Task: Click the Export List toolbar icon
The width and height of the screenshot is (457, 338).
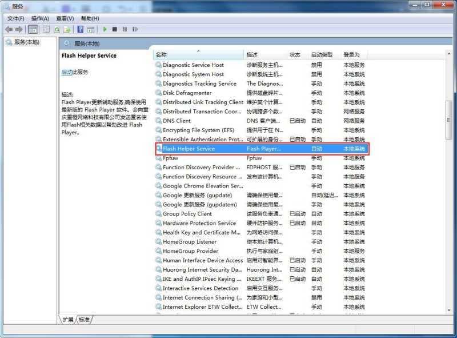Action: point(67,29)
